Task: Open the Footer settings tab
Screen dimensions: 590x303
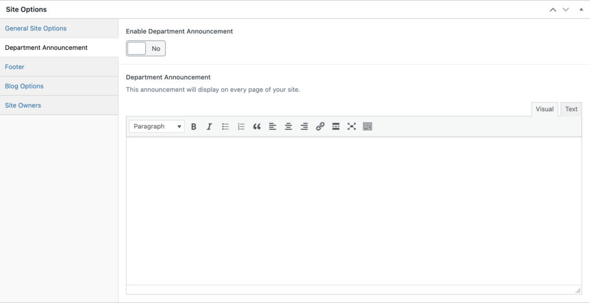Action: [x=15, y=67]
